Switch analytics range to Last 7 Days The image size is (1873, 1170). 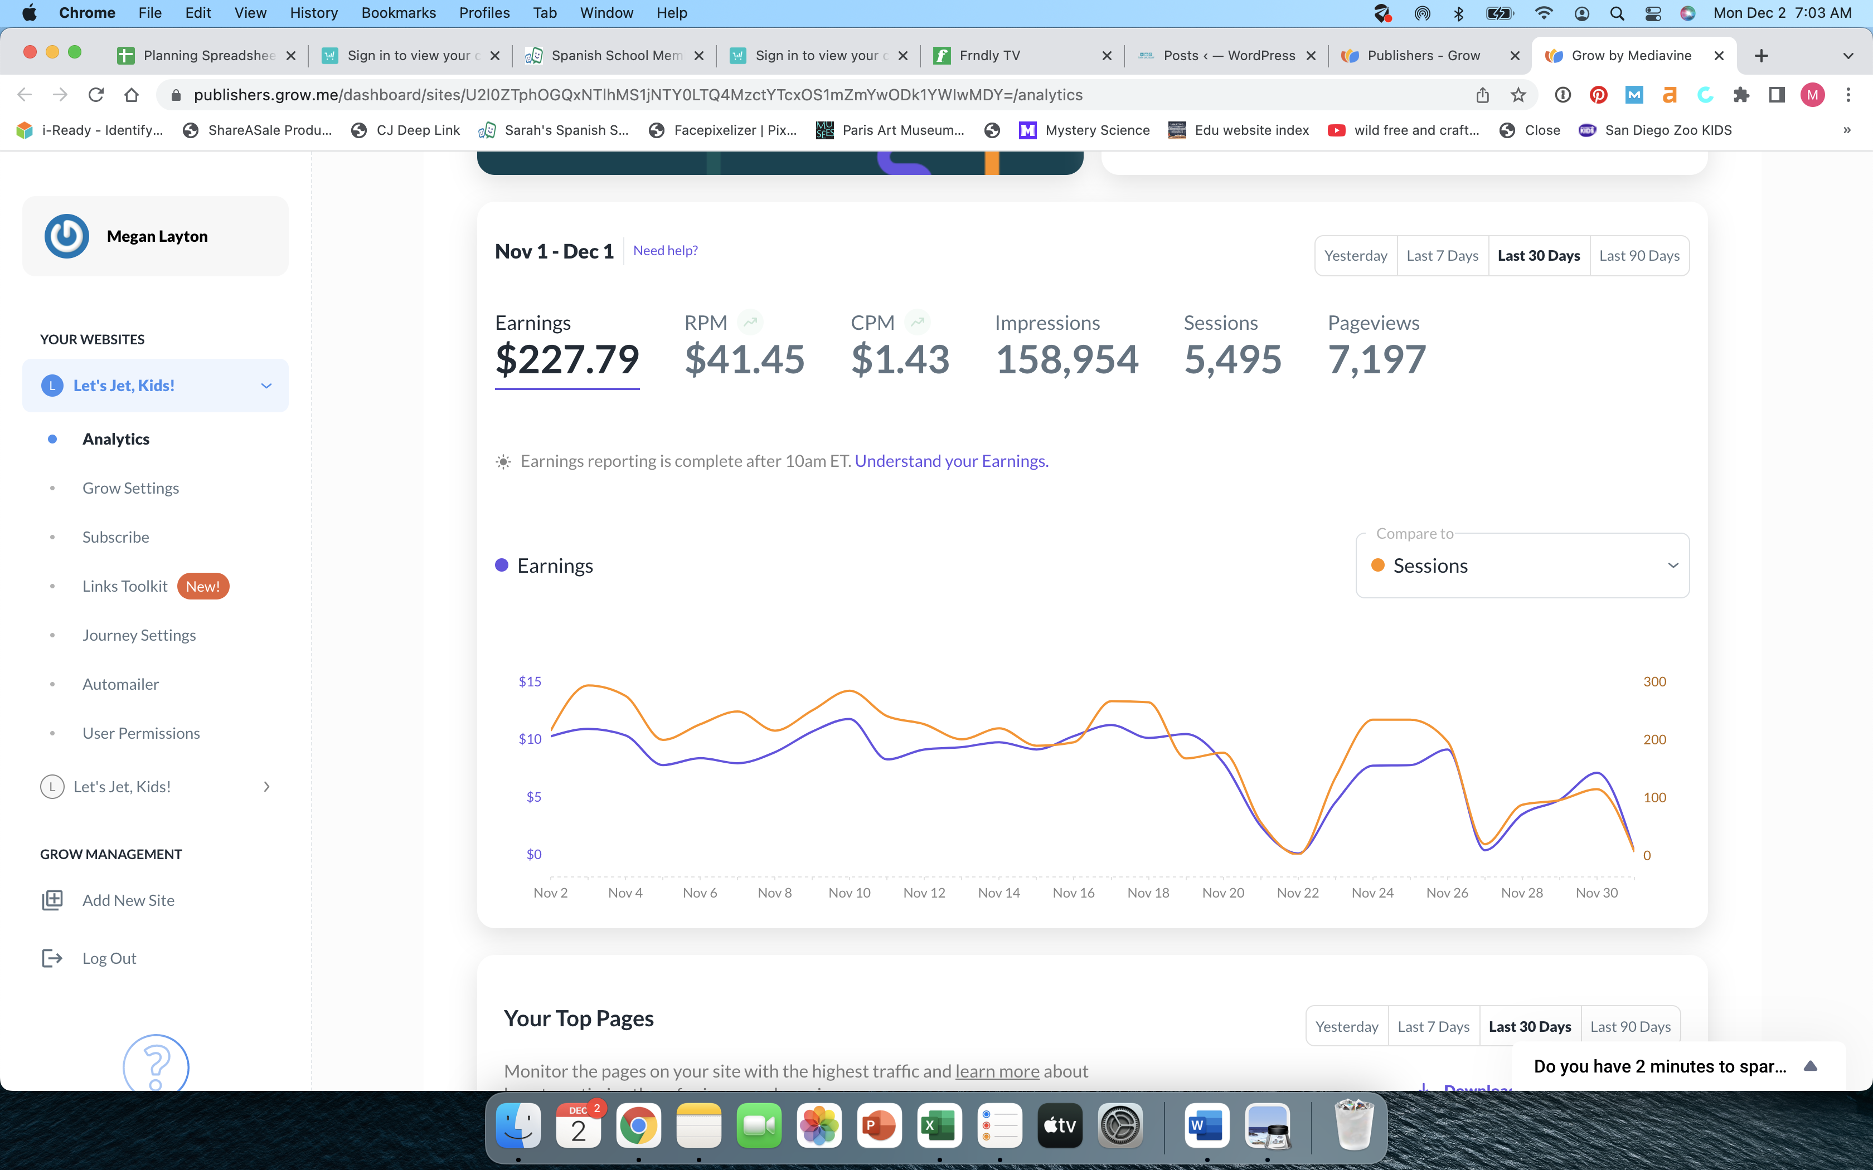coord(1442,255)
